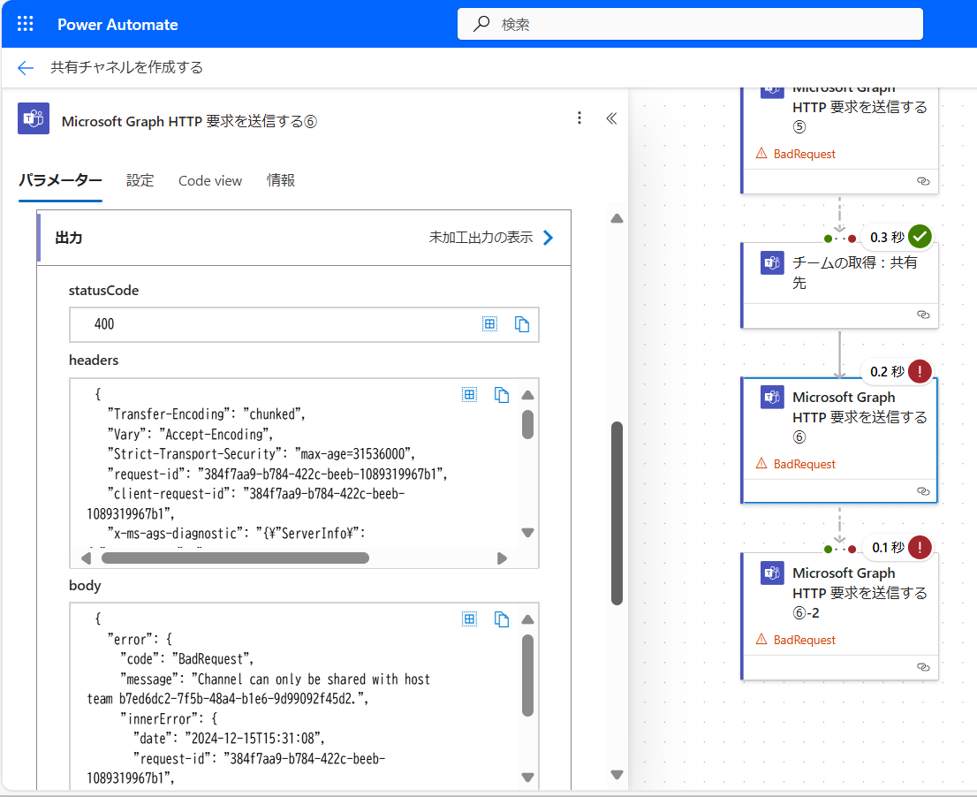This screenshot has height=797, width=977.
Task: Toggle table view for body
Action: point(469,619)
